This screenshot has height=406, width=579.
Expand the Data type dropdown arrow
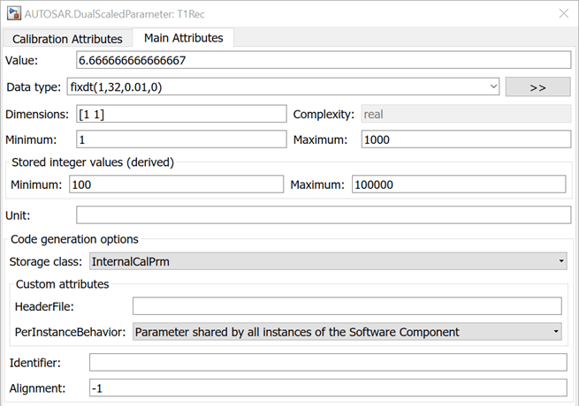coord(492,86)
